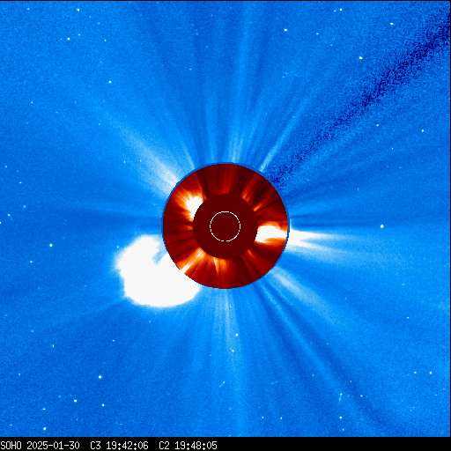Click the large bright white CME cloud
The width and height of the screenshot is (451, 451).
[154, 271]
